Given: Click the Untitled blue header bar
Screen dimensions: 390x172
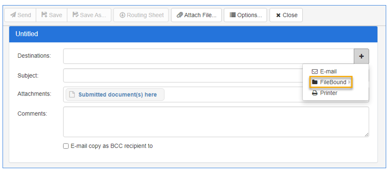Looking at the screenshot, I should point(193,34).
